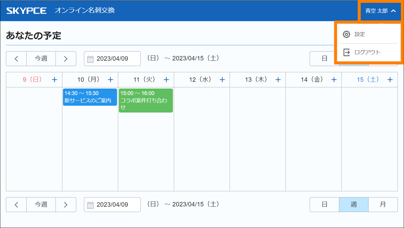
Task: Select ログアウト in the user menu
Action: point(368,52)
